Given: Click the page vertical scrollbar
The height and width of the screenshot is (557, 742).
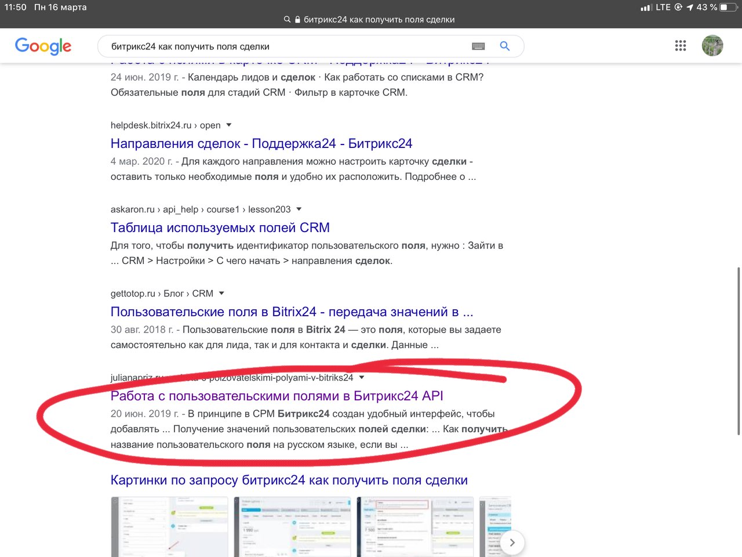Looking at the screenshot, I should [739, 351].
